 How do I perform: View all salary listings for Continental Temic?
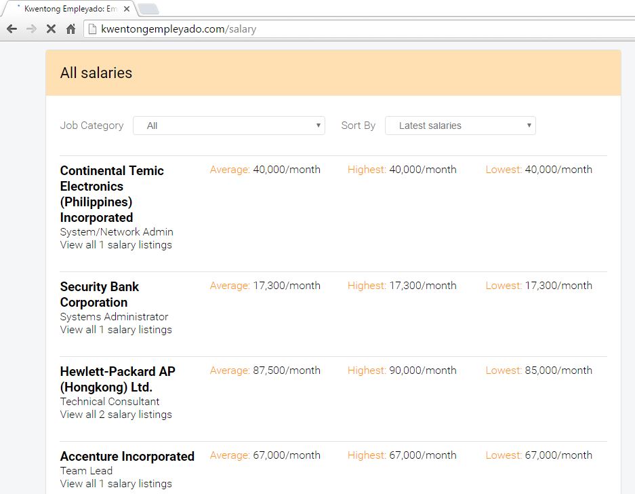(116, 245)
